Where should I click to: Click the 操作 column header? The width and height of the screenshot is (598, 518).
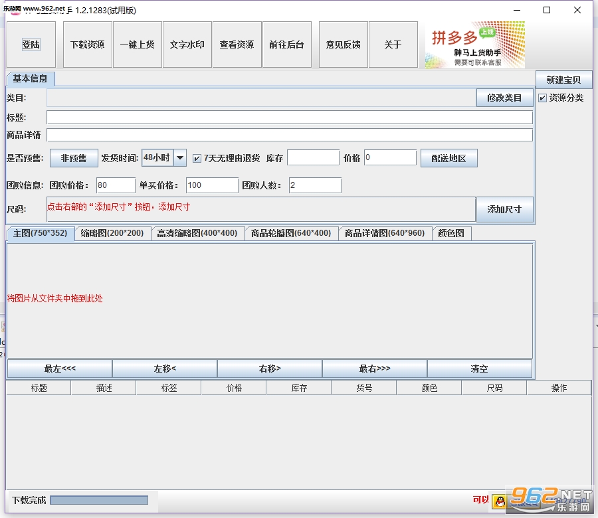pyautogui.click(x=559, y=388)
